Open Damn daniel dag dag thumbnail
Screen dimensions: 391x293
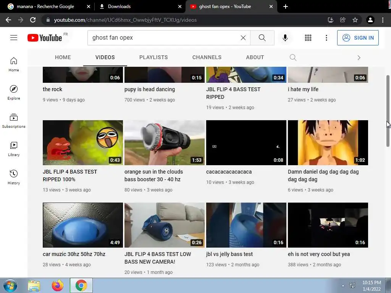pyautogui.click(x=328, y=143)
